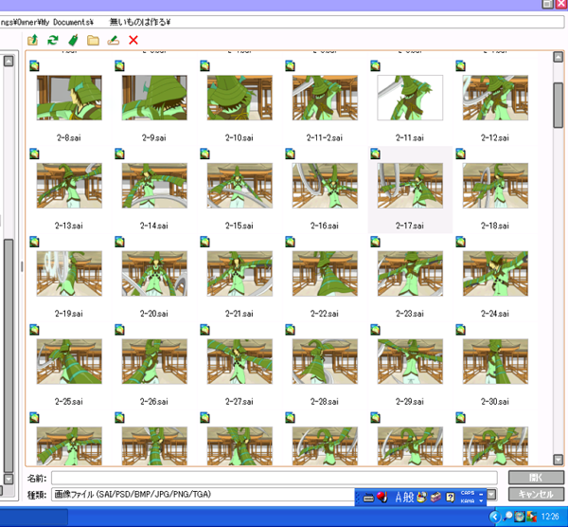Click the colorful shield tray icon
This screenshot has height=527, width=568.
point(532,517)
